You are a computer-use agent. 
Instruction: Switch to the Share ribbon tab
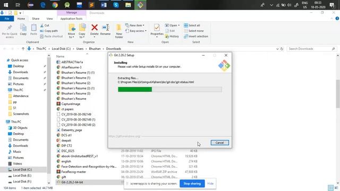coord(36,19)
